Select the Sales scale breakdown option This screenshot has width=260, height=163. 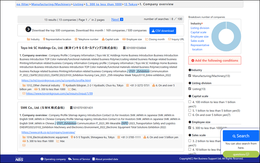point(197,41)
